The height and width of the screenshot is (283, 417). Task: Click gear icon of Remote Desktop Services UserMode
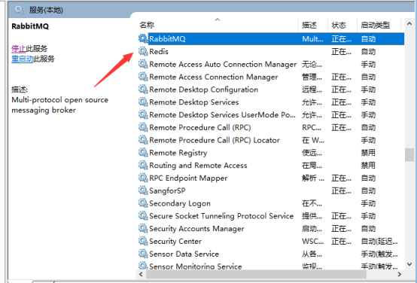(143, 114)
